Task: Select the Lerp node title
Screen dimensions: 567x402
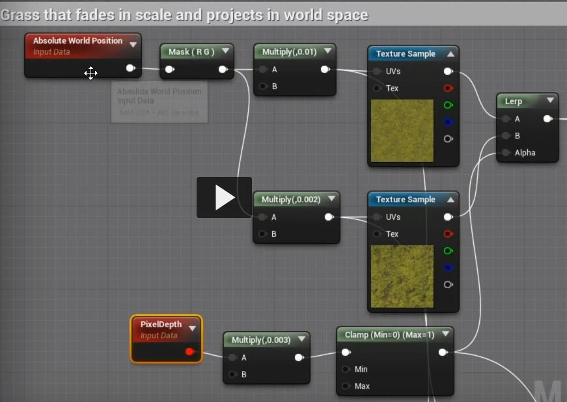Action: click(513, 101)
